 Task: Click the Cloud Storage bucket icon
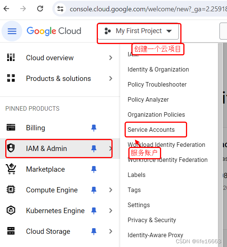coord(11,231)
